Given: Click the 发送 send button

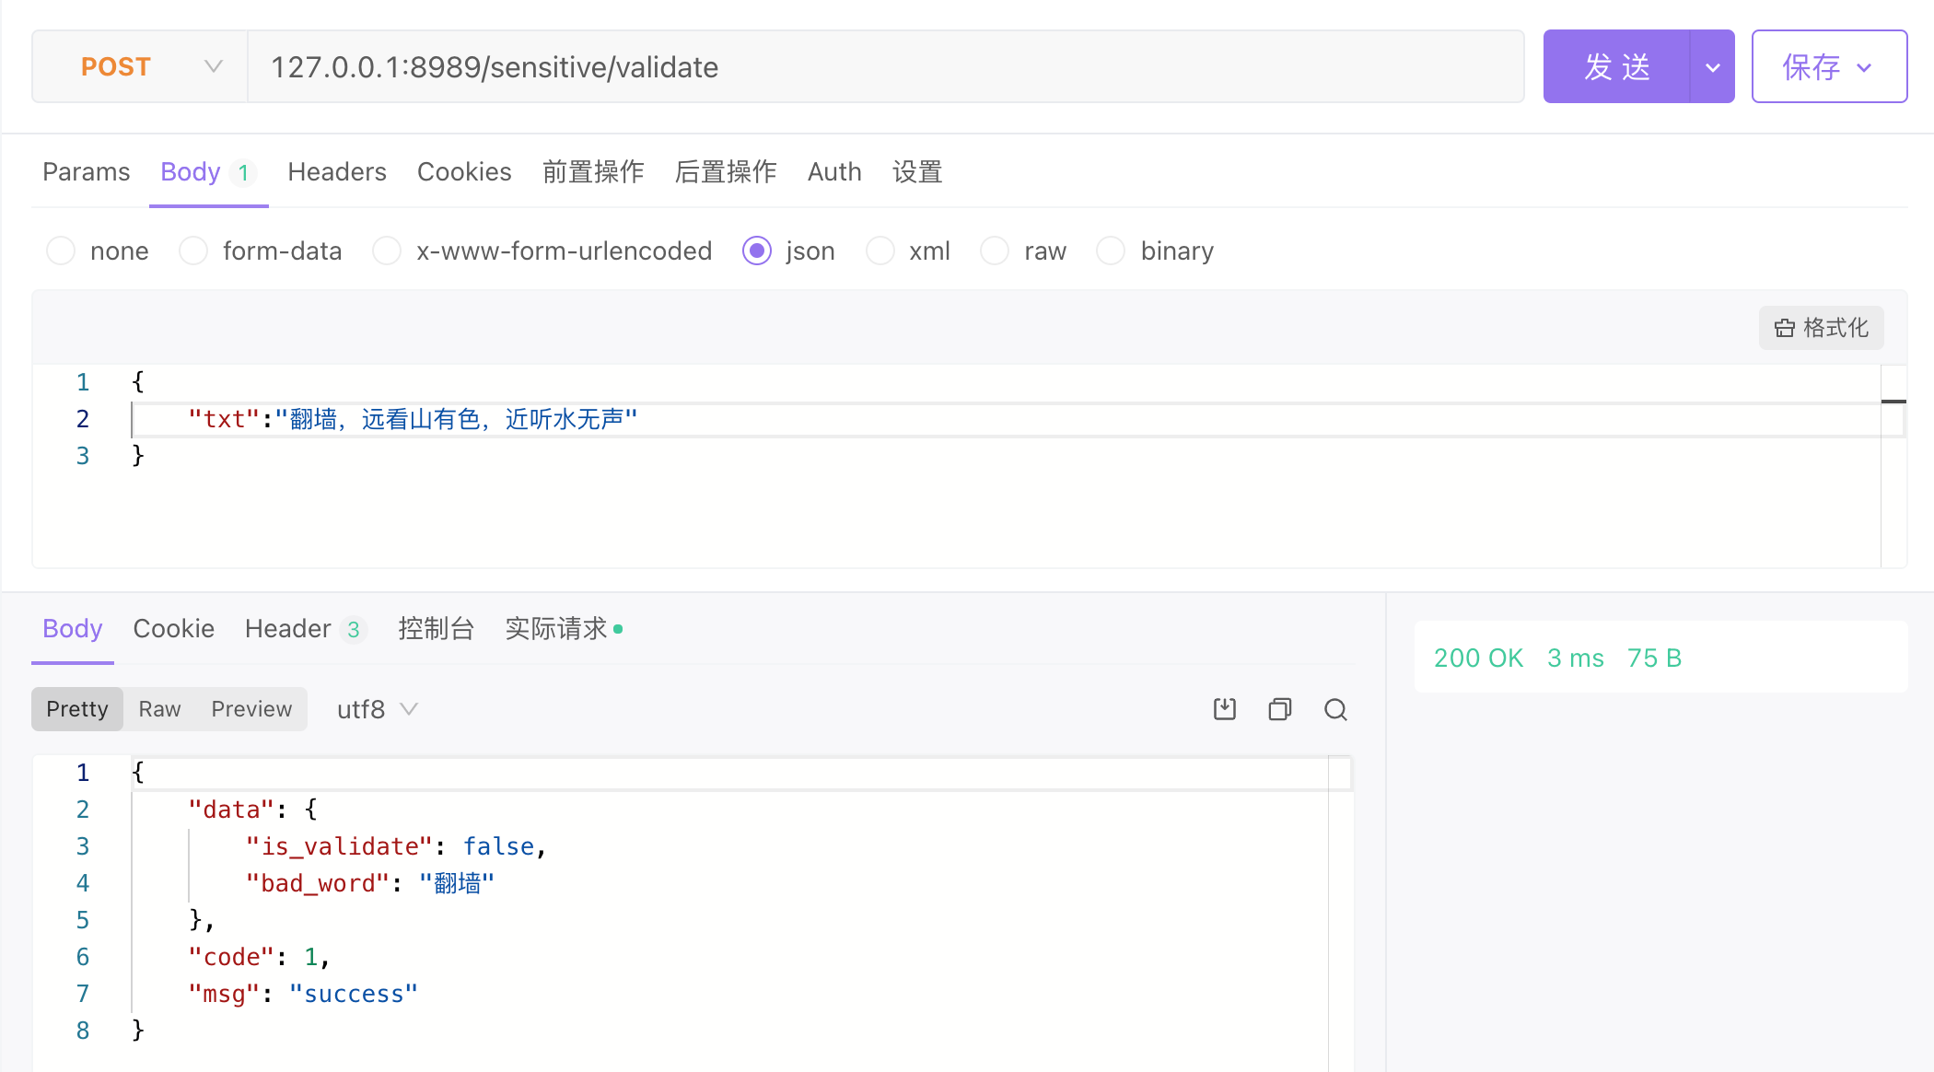Looking at the screenshot, I should [x=1617, y=66].
